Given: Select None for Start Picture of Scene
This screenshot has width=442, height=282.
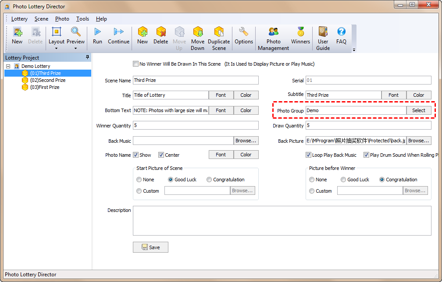Looking at the screenshot, I should point(139,180).
